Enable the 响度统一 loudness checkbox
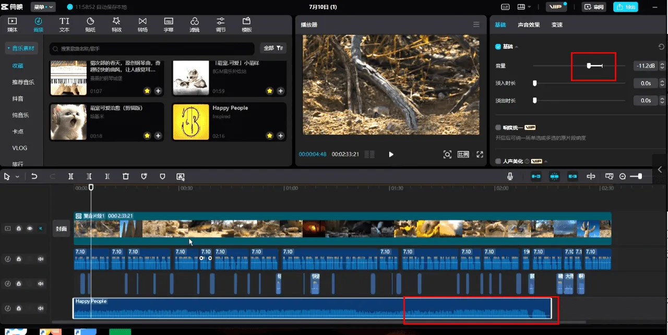The image size is (668, 335). pos(498,127)
